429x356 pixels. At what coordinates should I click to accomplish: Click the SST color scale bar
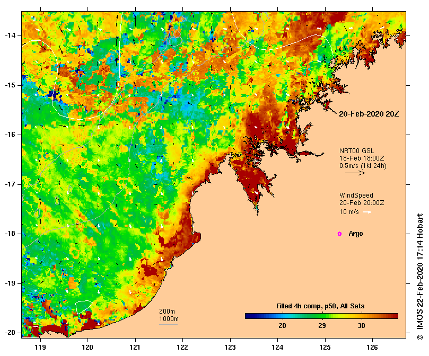tap(321, 316)
